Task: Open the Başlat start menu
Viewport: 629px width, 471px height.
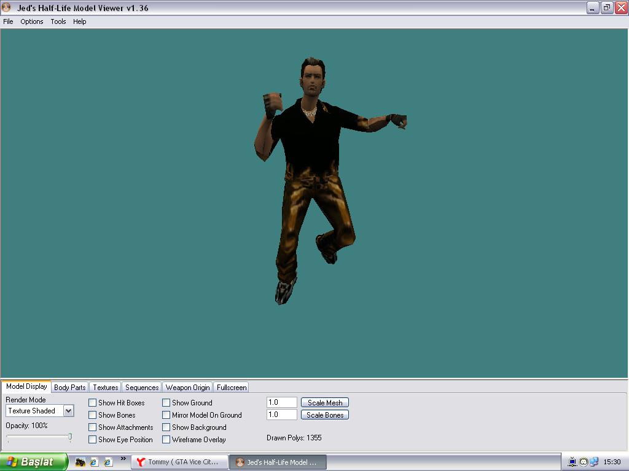Action: coord(33,462)
